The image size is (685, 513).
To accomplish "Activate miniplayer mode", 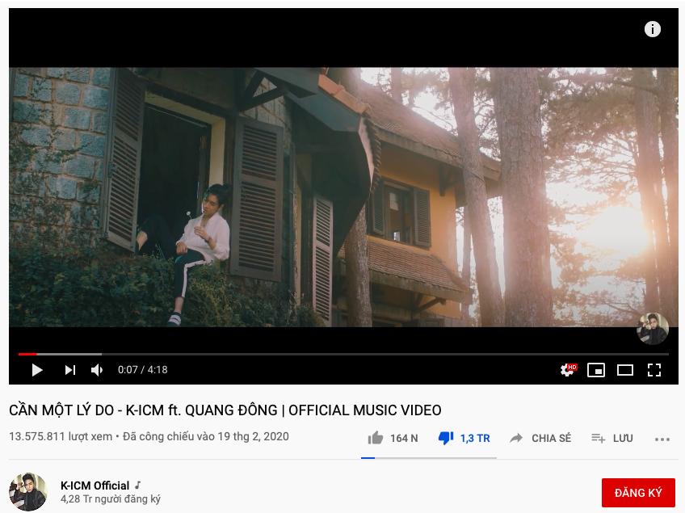I will (596, 370).
